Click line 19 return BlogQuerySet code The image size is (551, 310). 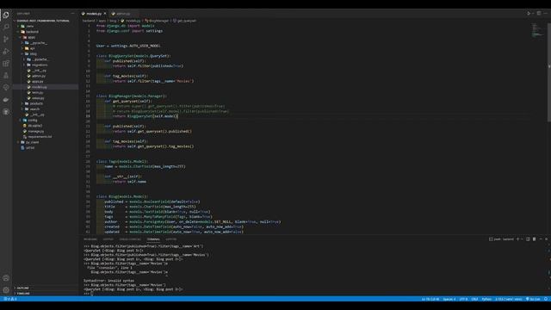point(145,116)
